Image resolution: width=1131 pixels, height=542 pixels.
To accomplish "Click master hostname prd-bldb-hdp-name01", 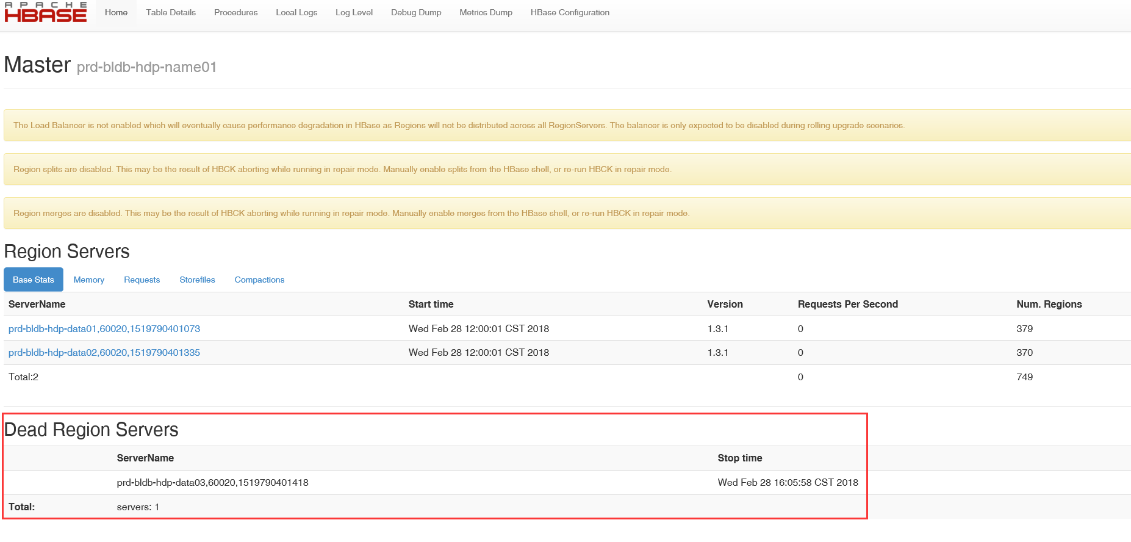I will click(146, 67).
